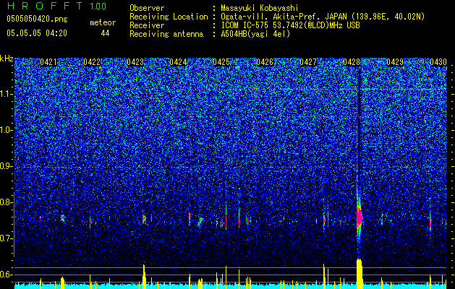Click the HROFFT 1.0.0 title text

[57, 6]
